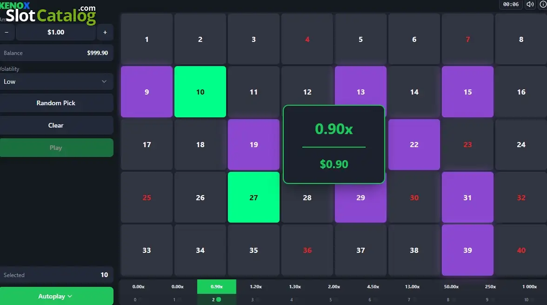Mute the game sound via speaker icon
Screen dimensions: 547x305
pos(530,5)
